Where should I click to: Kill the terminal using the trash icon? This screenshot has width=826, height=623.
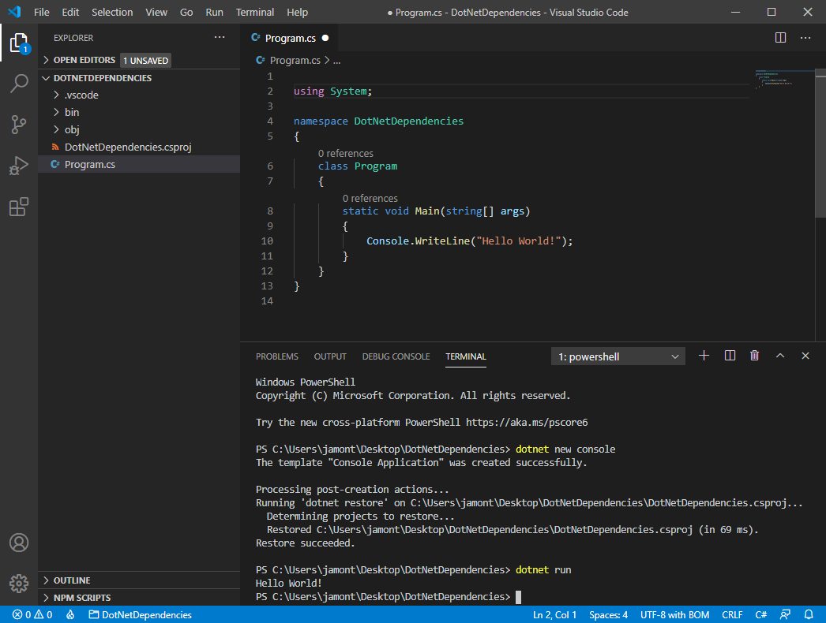coord(754,355)
